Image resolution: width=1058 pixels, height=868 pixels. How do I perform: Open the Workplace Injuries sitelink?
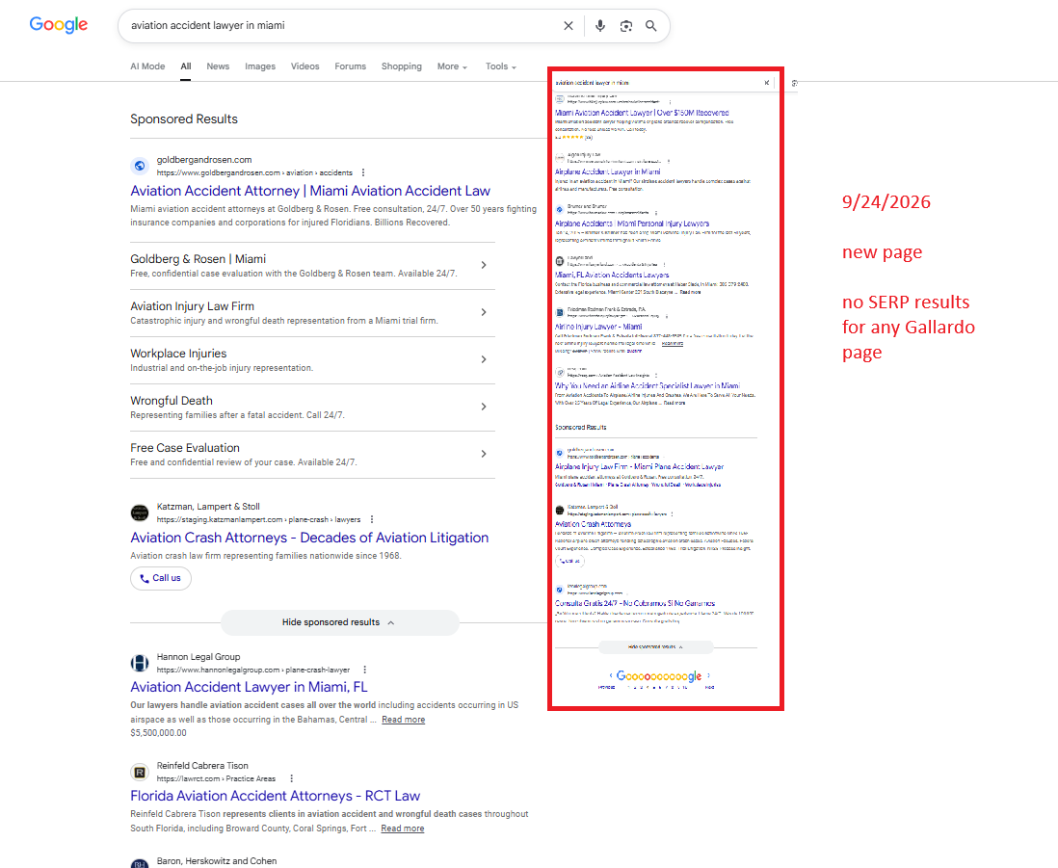tap(178, 354)
